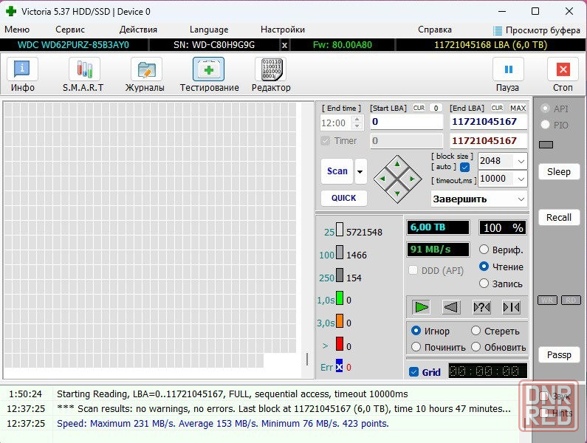Viewport: 587px width, 443px height.
Task: Click the Scan button
Action: pos(337,171)
